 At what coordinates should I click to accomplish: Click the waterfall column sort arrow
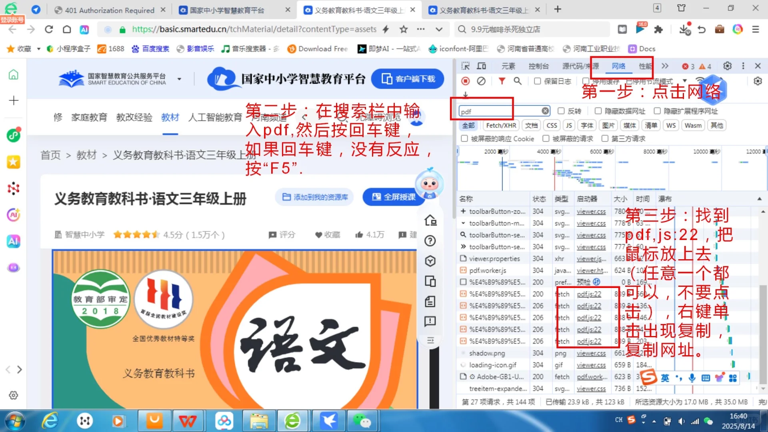[x=759, y=199]
